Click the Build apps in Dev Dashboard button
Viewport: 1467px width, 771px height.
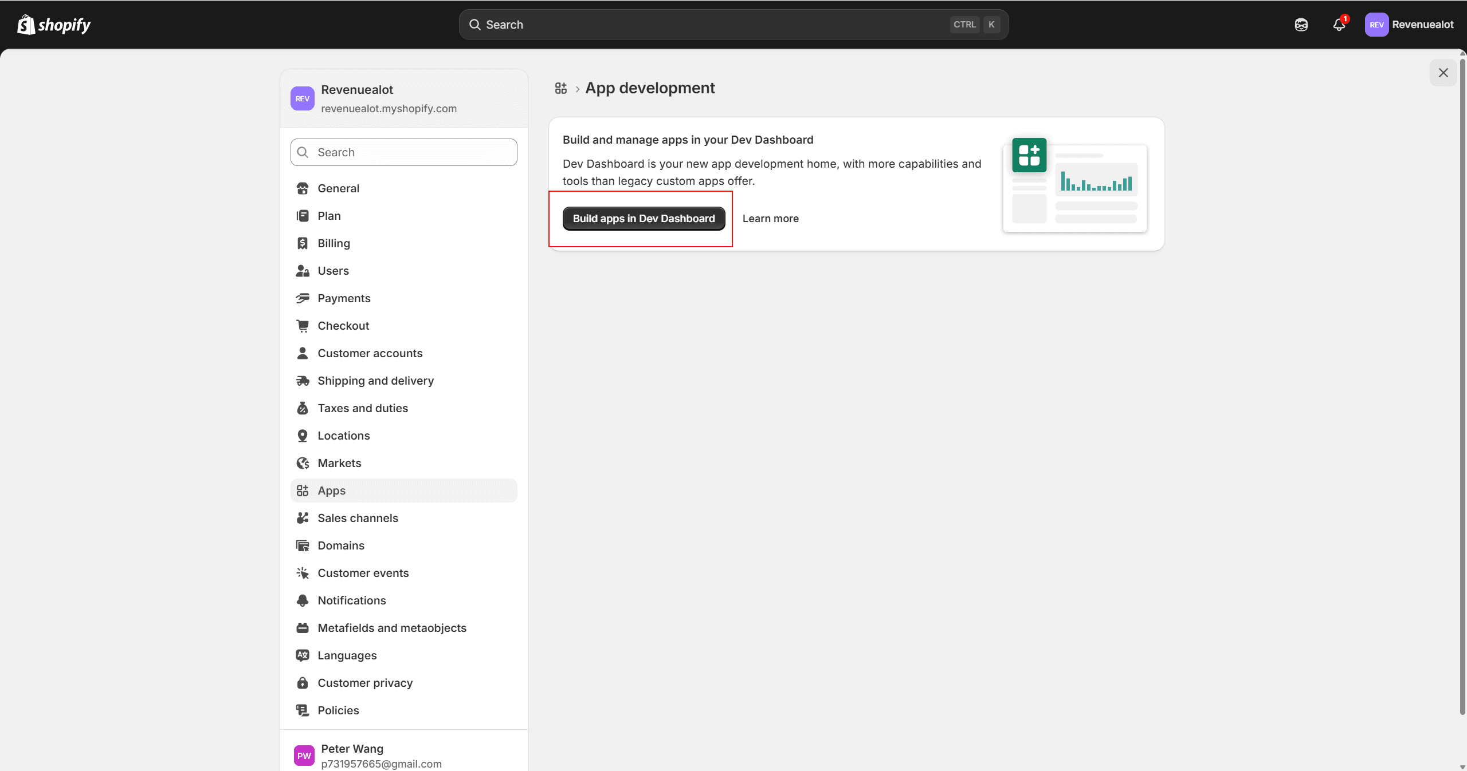(643, 218)
